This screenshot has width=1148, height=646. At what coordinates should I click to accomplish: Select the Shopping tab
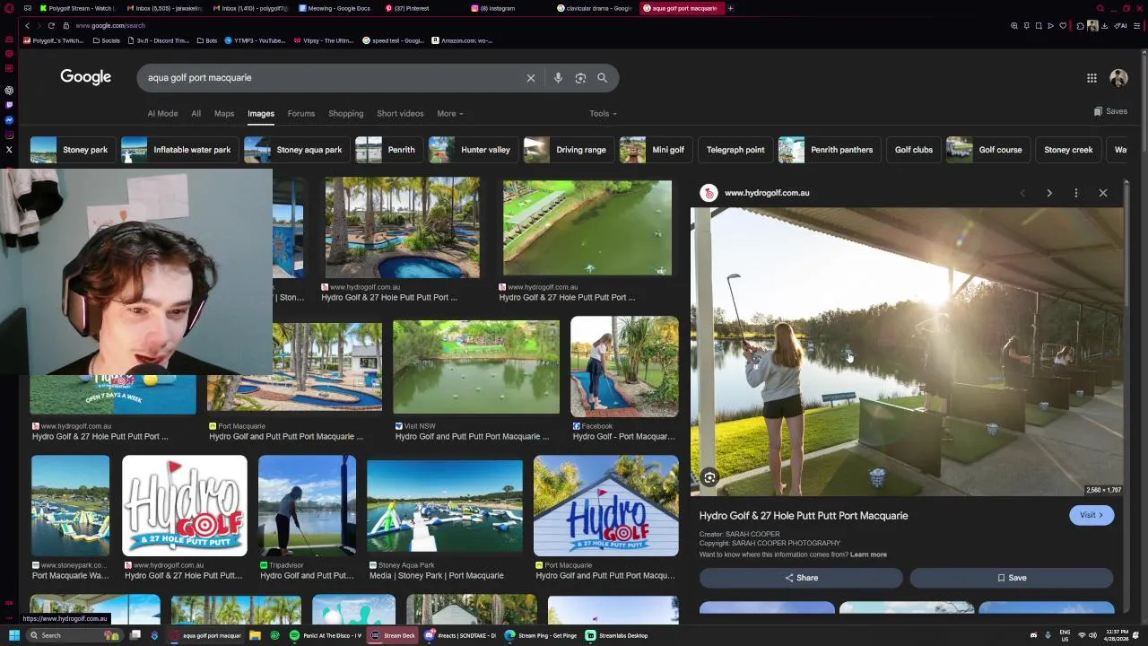345,114
